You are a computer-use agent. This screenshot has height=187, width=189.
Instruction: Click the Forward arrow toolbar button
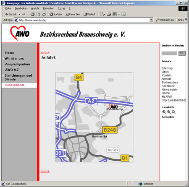[x=24, y=14]
